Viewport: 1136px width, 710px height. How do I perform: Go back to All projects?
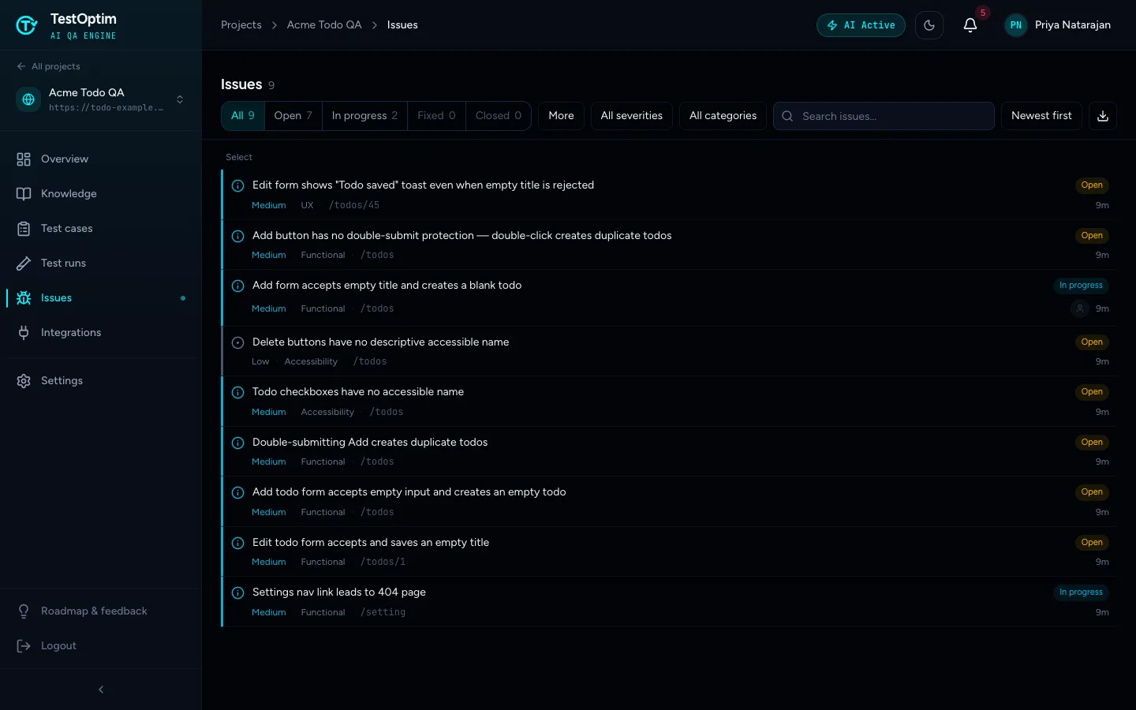click(x=48, y=66)
